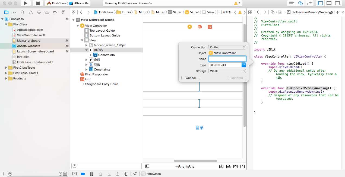Toggle the document outline visibility

pos(147,166)
